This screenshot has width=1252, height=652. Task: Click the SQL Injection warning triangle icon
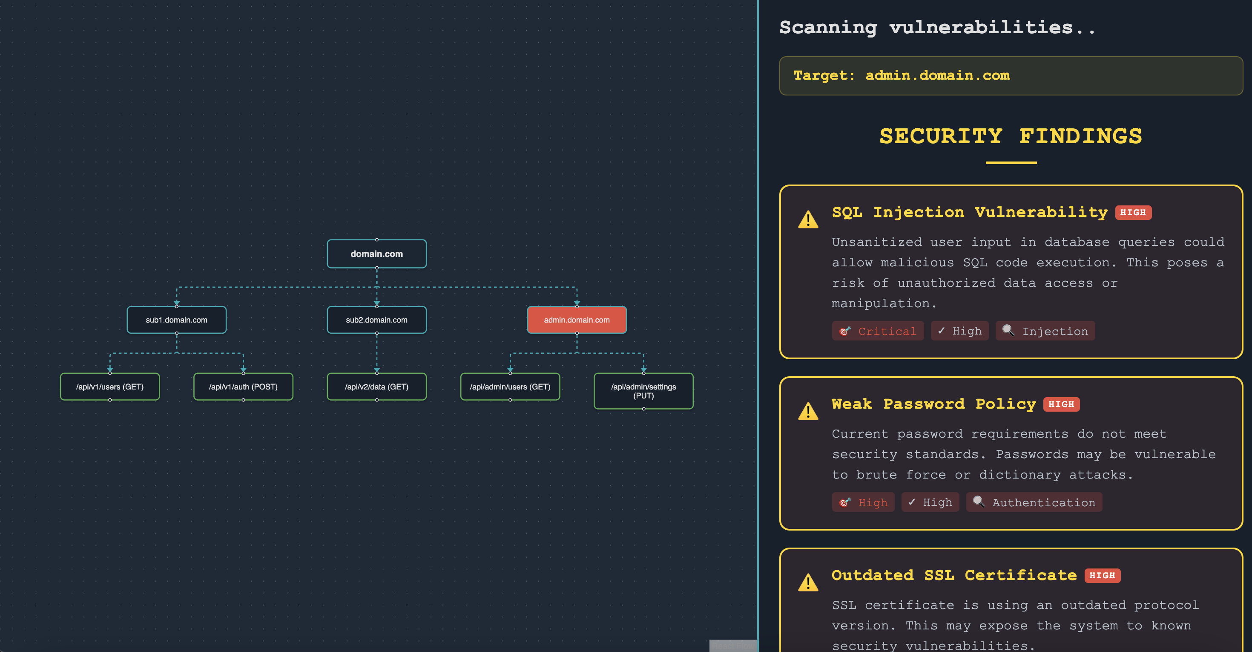[808, 220]
